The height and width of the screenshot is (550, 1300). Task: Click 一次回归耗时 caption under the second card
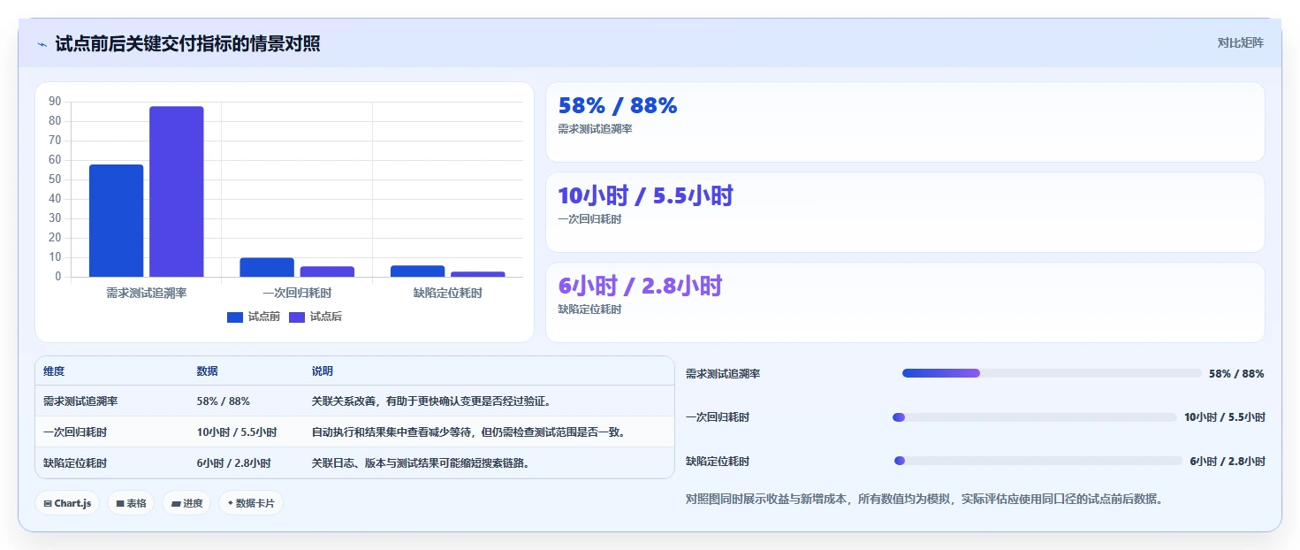tap(589, 219)
